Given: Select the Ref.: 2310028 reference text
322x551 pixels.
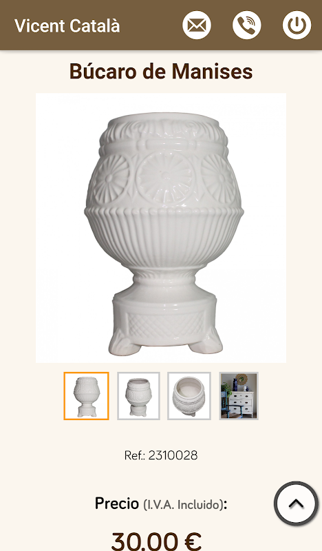Looking at the screenshot, I should tap(161, 455).
